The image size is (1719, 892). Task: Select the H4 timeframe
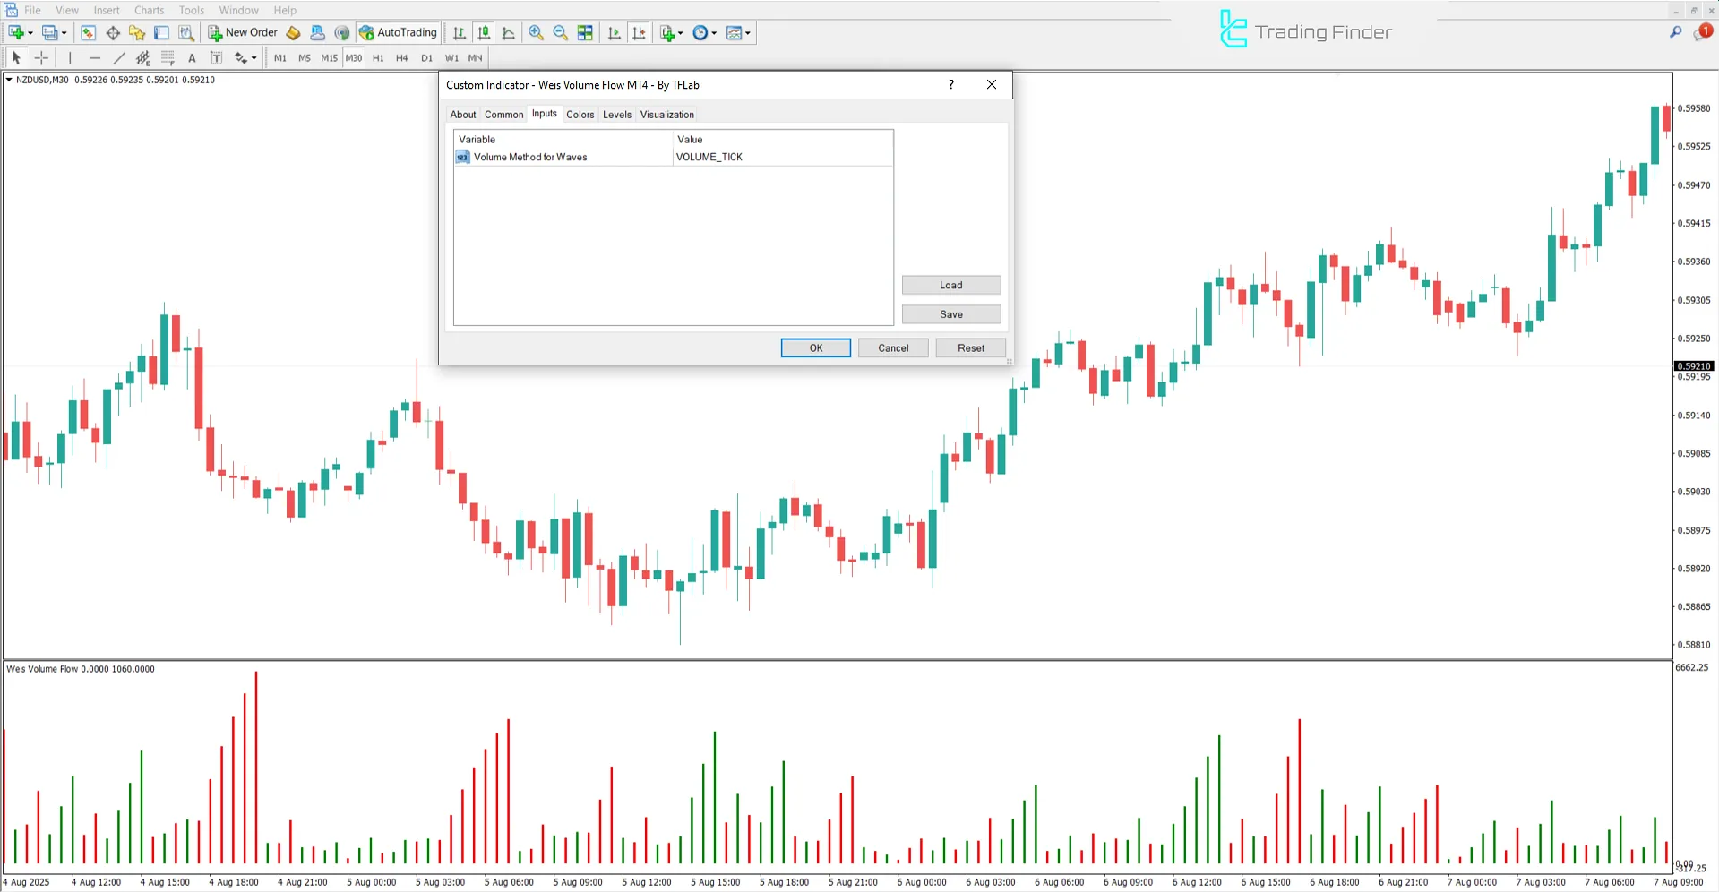click(401, 57)
